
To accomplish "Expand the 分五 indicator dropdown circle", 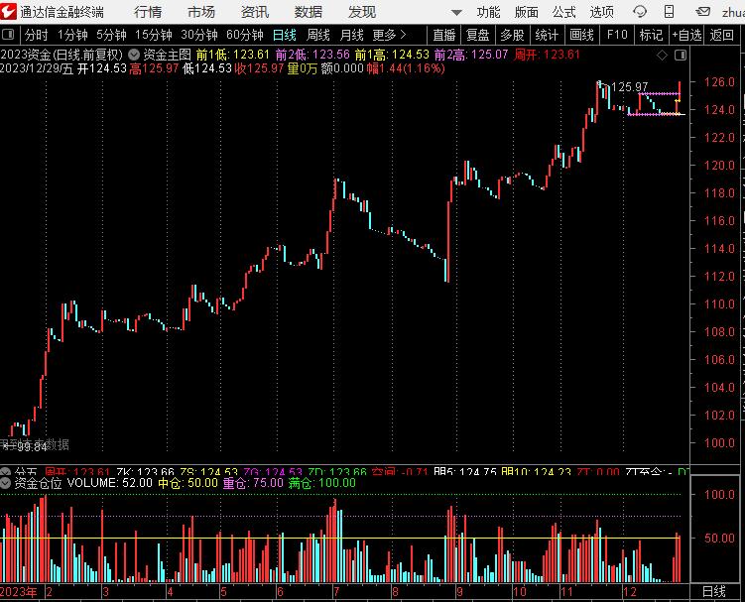I will pyautogui.click(x=5, y=472).
